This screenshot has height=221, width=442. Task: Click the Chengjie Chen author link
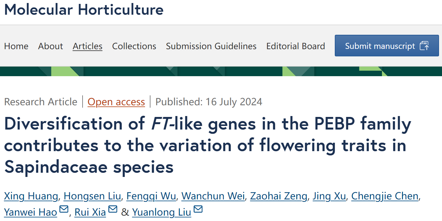click(x=385, y=196)
